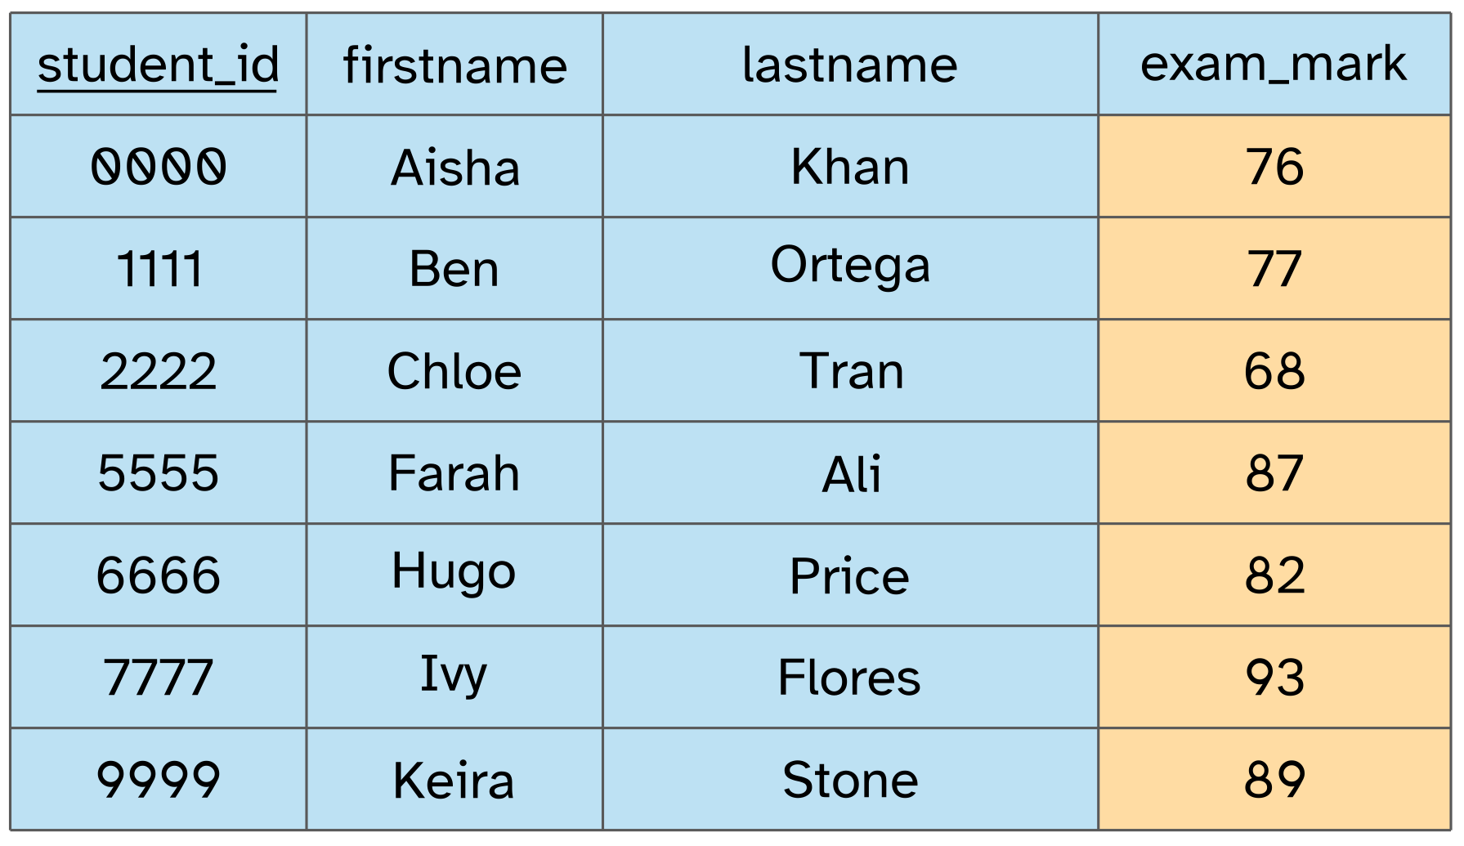Click the Khan lastname cell
Viewport: 1464px width, 846px height.
[x=850, y=166]
